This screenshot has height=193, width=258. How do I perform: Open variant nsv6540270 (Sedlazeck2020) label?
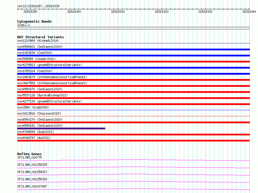click(40, 120)
